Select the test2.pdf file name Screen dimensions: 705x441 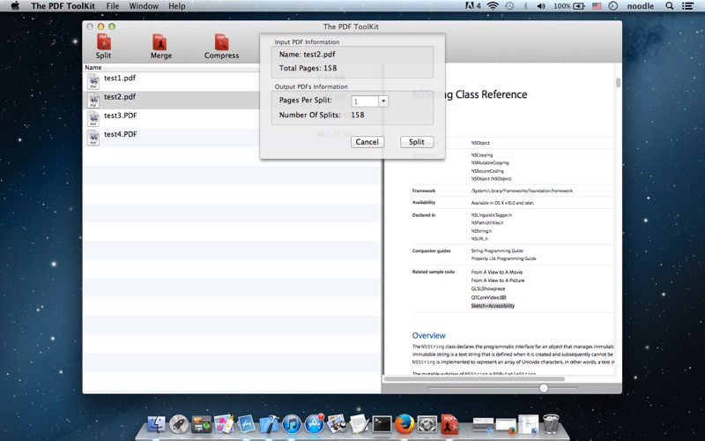coord(120,97)
